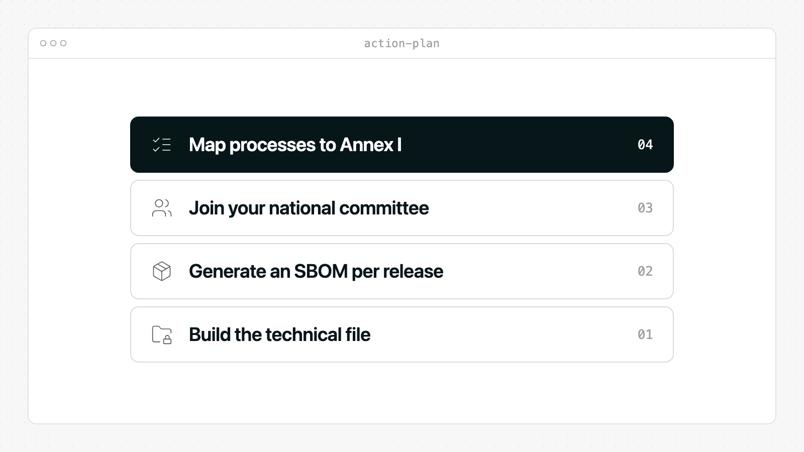
Task: Click the action-plan window title
Action: [402, 44]
